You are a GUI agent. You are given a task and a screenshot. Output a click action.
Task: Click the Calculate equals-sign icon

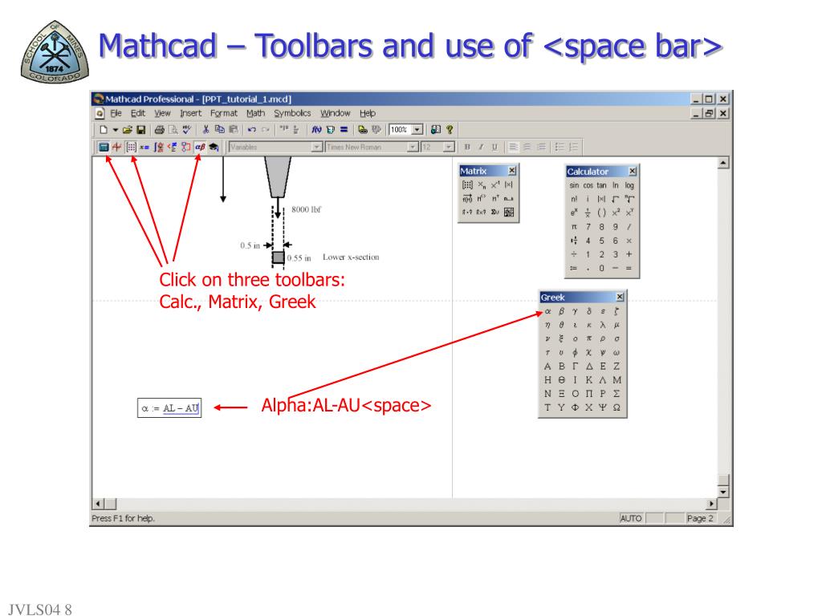[x=344, y=129]
